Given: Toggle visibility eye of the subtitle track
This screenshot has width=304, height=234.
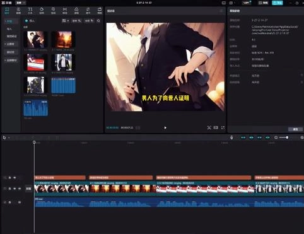Looking at the screenshot, I should (x=15, y=178).
